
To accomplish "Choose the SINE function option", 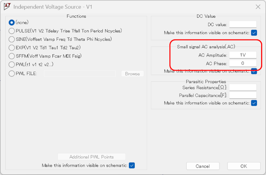I will 12,39.
